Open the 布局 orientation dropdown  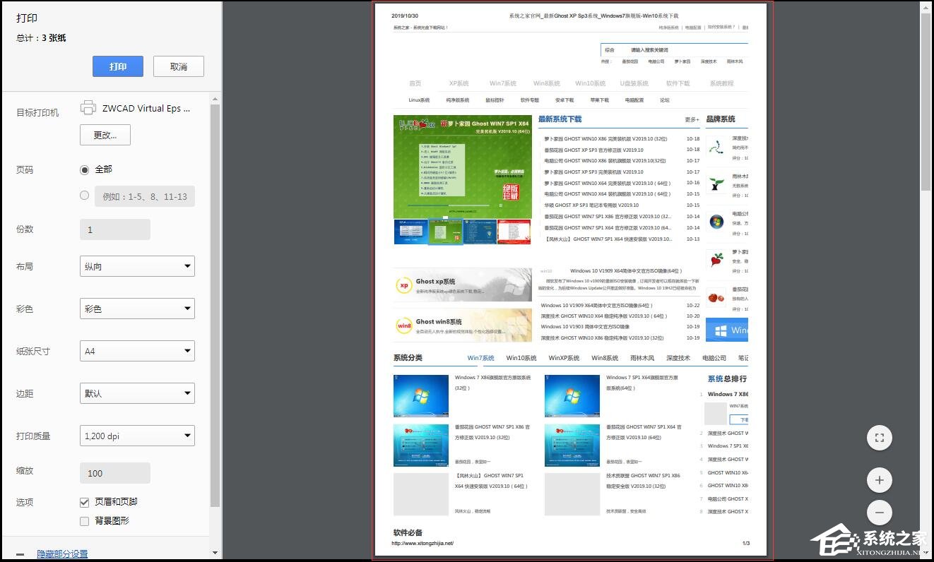click(x=137, y=266)
